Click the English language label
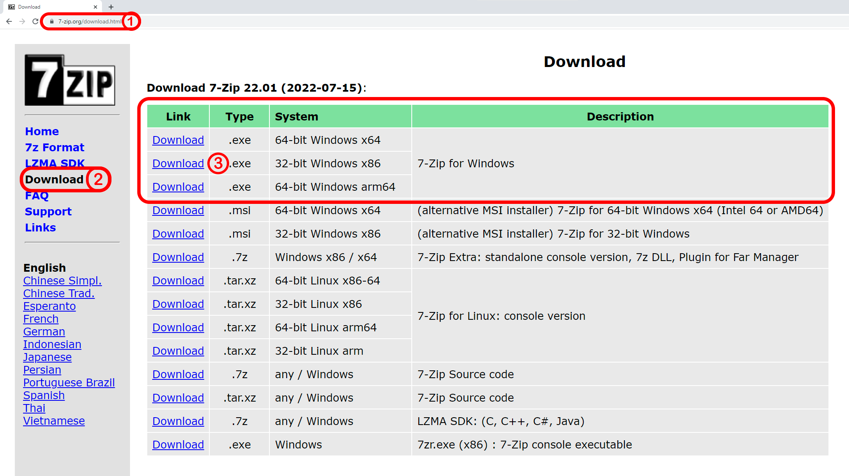 pos(44,268)
